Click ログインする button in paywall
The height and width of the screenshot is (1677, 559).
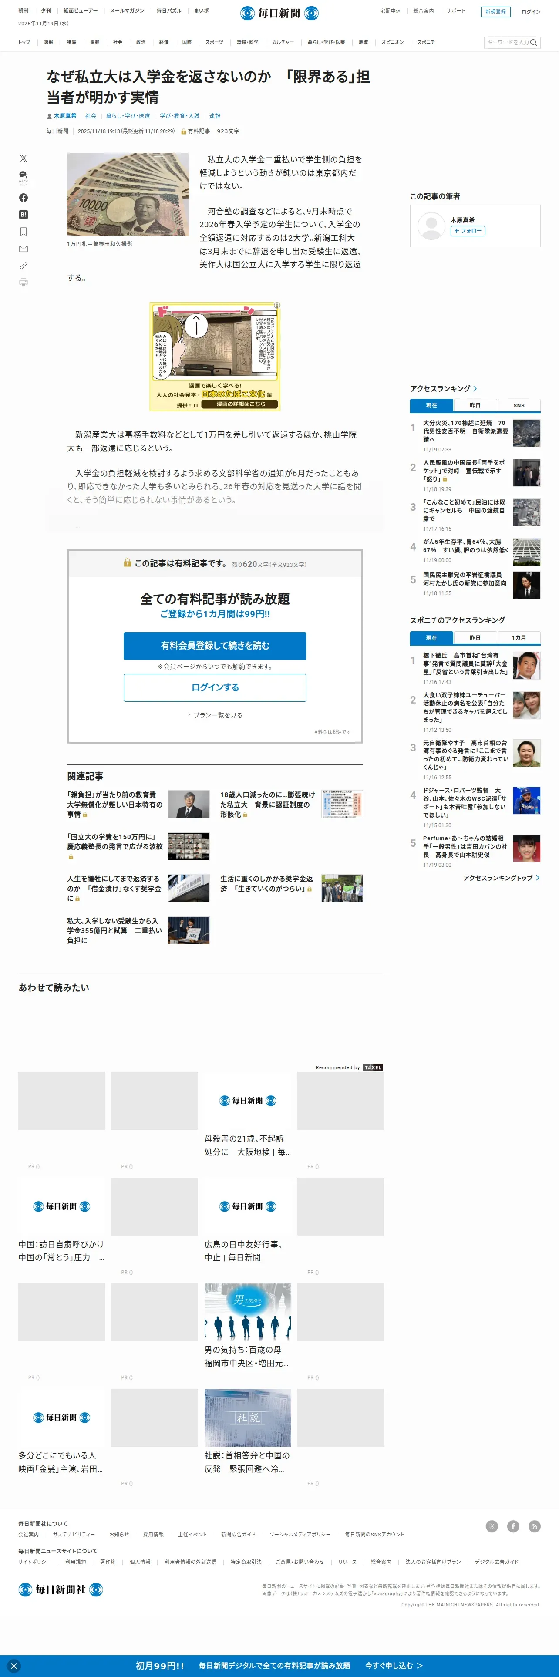click(x=215, y=687)
